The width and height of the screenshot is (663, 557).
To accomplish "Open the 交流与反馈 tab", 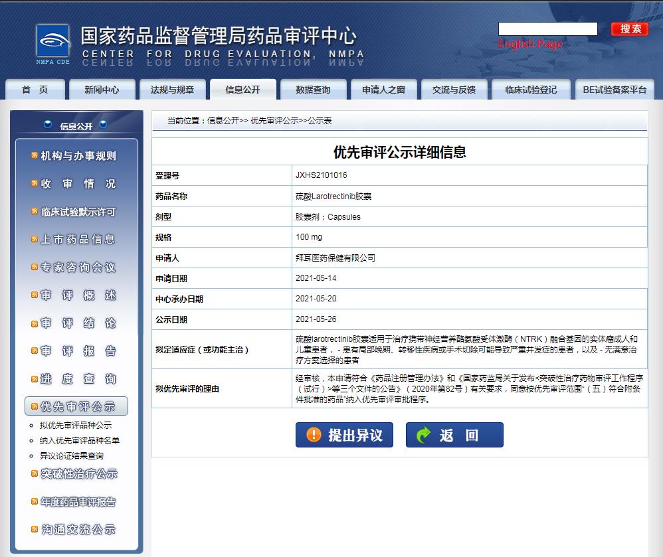I will [454, 89].
